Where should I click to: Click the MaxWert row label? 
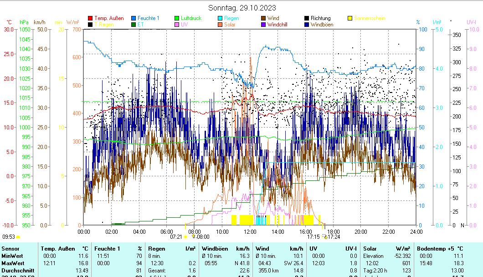[x=12, y=263]
